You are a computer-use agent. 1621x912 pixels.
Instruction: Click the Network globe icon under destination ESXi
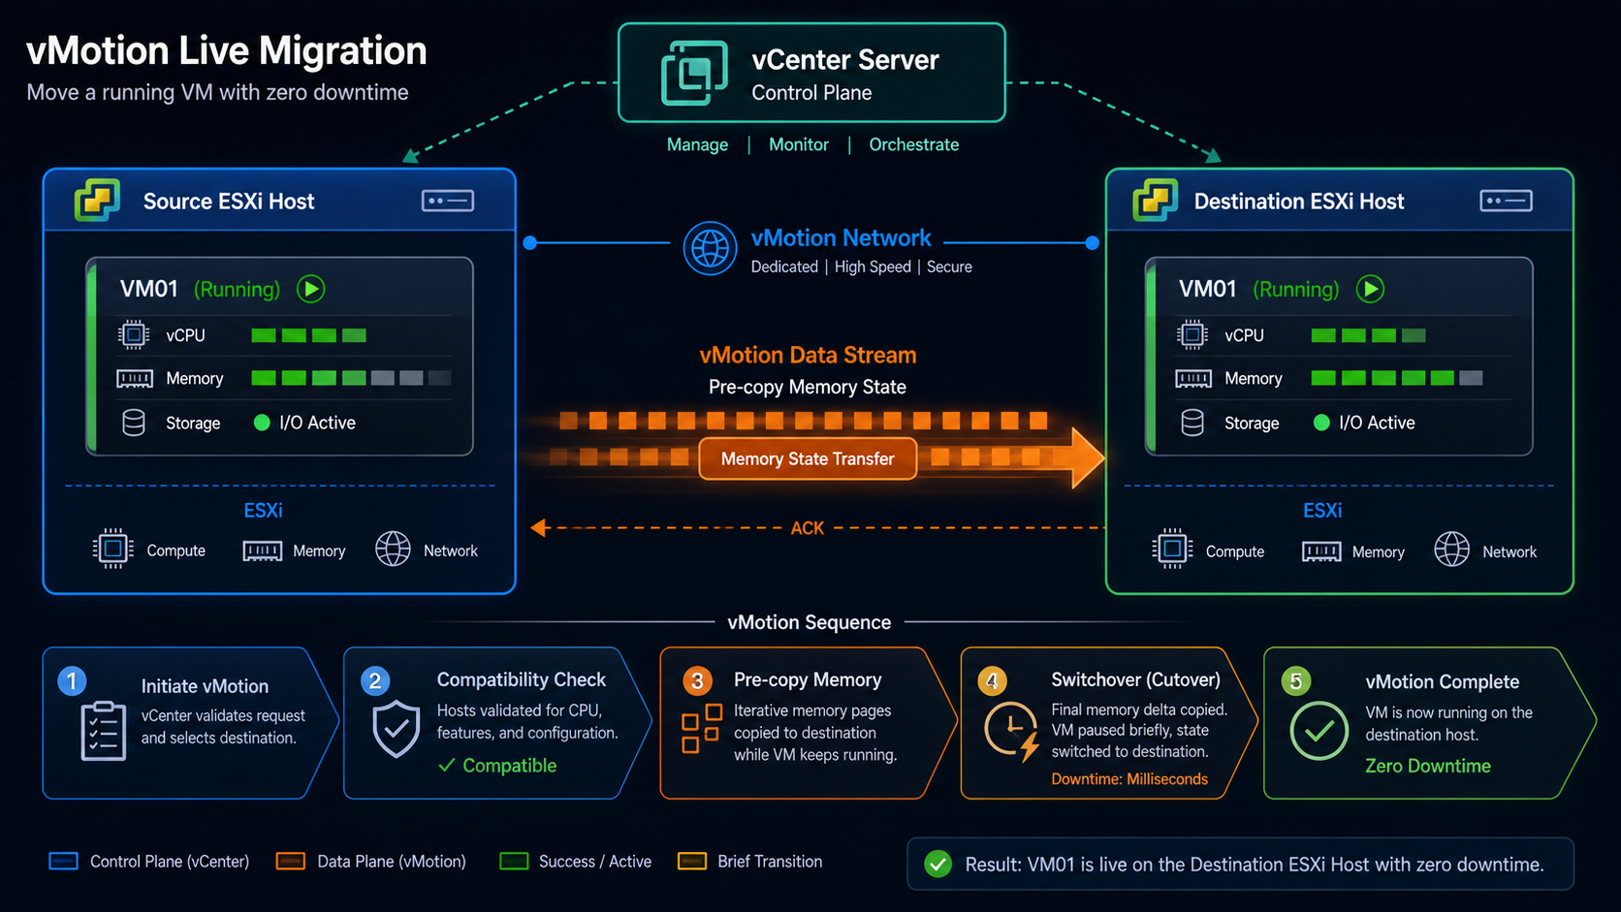point(1451,549)
